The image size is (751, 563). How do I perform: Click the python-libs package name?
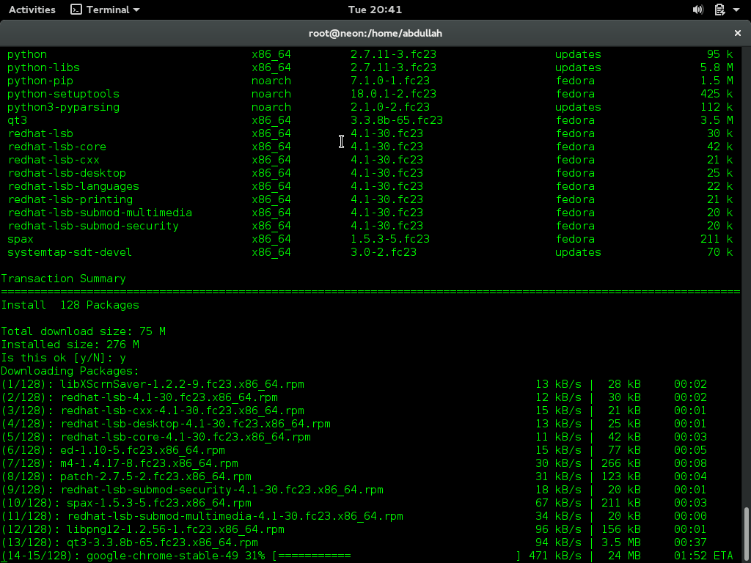(x=43, y=67)
